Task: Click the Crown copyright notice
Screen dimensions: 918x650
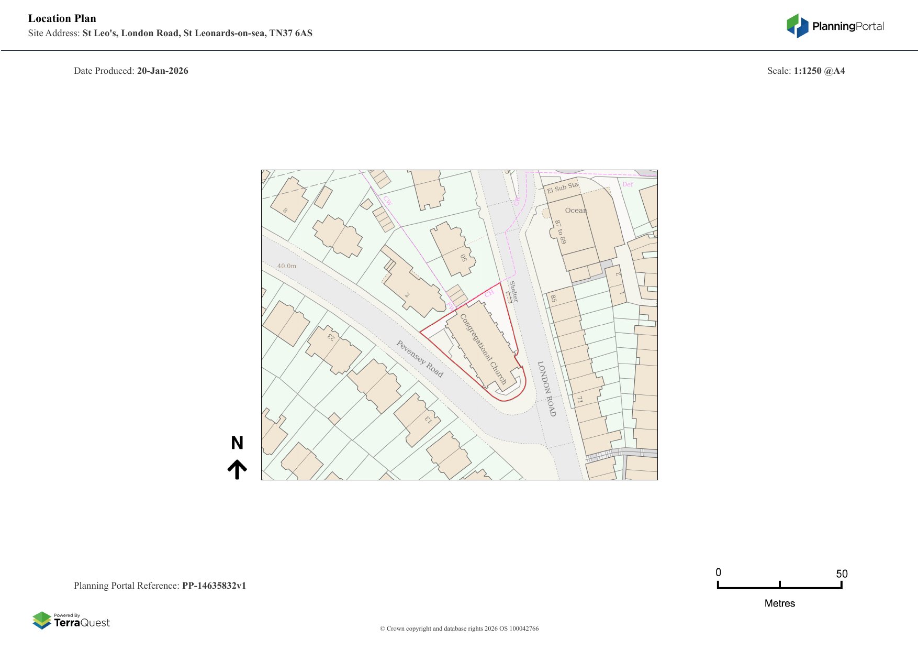Action: click(x=459, y=629)
